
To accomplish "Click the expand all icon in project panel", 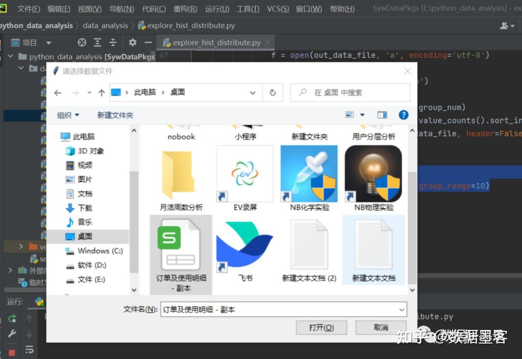I will 97,43.
